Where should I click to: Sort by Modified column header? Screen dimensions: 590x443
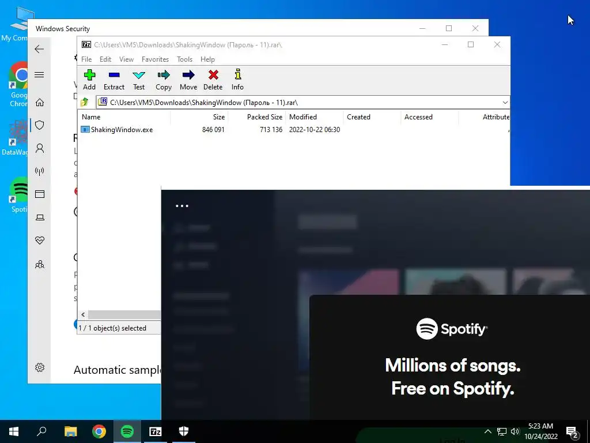click(315, 117)
